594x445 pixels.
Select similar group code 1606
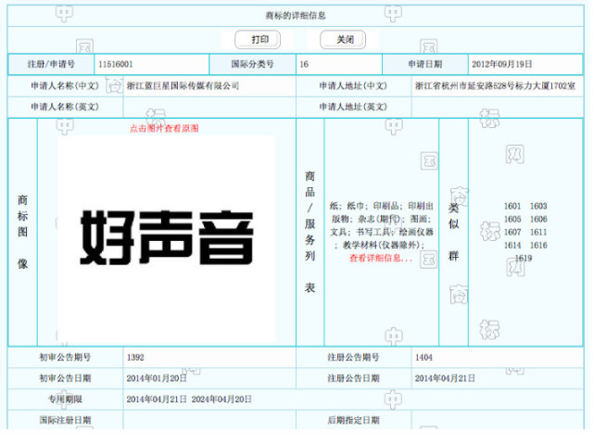pyautogui.click(x=538, y=219)
